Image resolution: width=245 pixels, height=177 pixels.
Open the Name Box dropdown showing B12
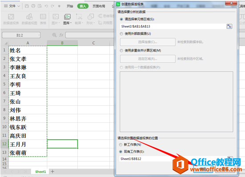pos(39,35)
